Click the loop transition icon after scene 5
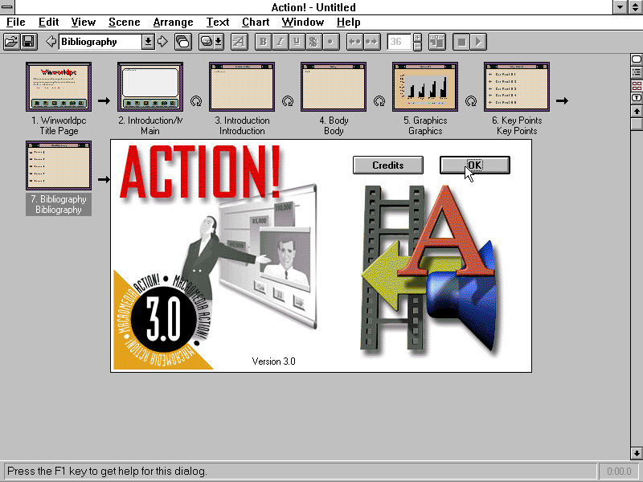 tap(471, 100)
